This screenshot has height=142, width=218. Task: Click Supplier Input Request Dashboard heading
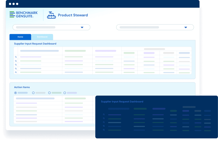click(35, 44)
